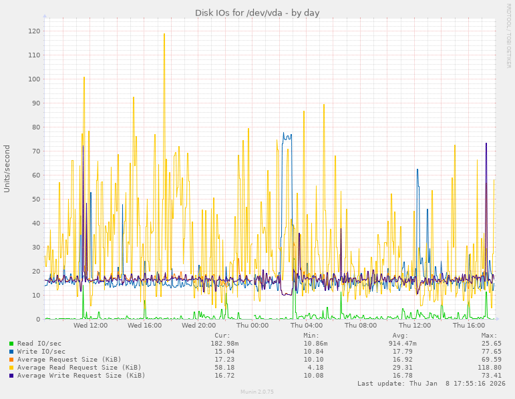Click the 'Thu 04:00' x-axis tick label
Image resolution: width=515 pixels, height=399 pixels.
tap(307, 326)
